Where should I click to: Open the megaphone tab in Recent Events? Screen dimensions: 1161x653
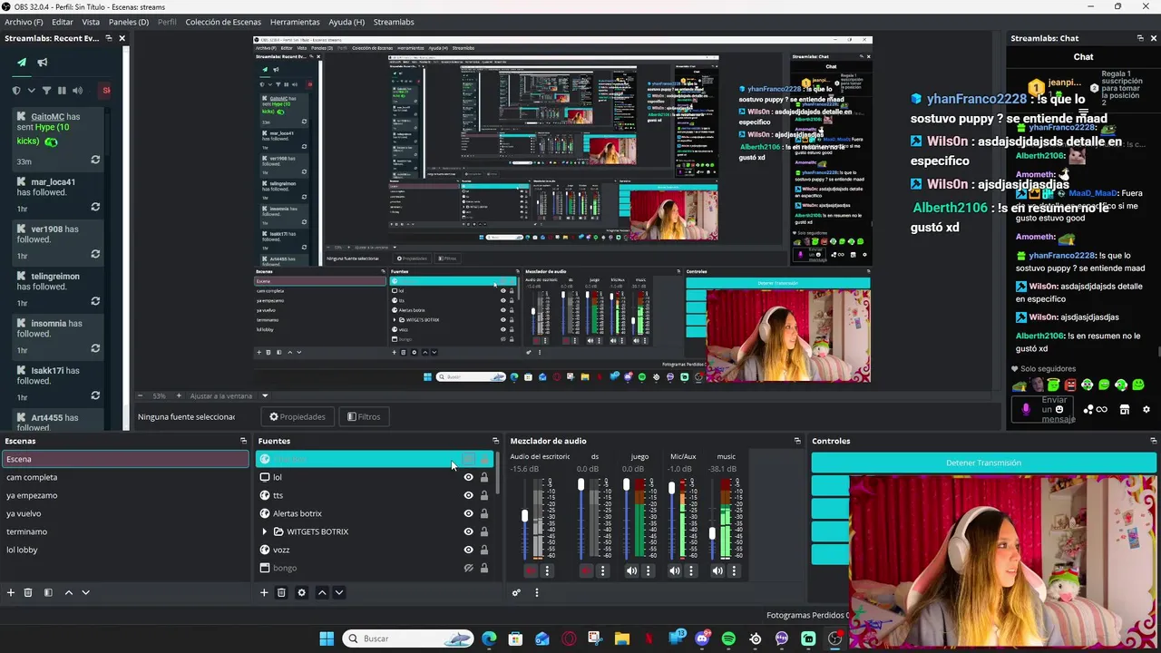[x=43, y=63]
